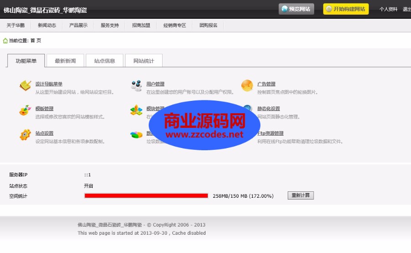Click the 预览网站 button
The height and width of the screenshot is (253, 411).
(296, 9)
